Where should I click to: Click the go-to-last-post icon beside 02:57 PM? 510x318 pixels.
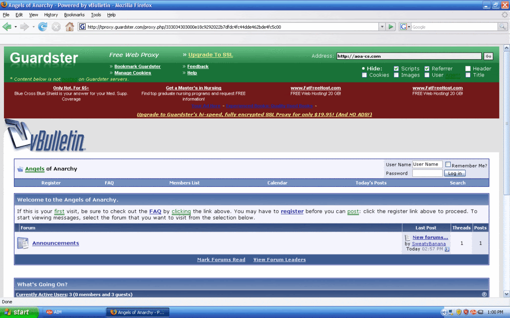click(x=447, y=249)
